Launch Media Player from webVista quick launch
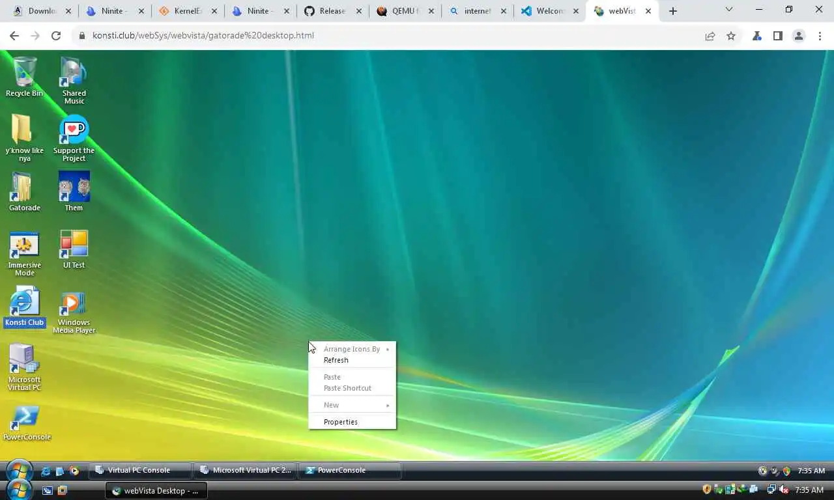Image resolution: width=834 pixels, height=500 pixels. [74, 471]
